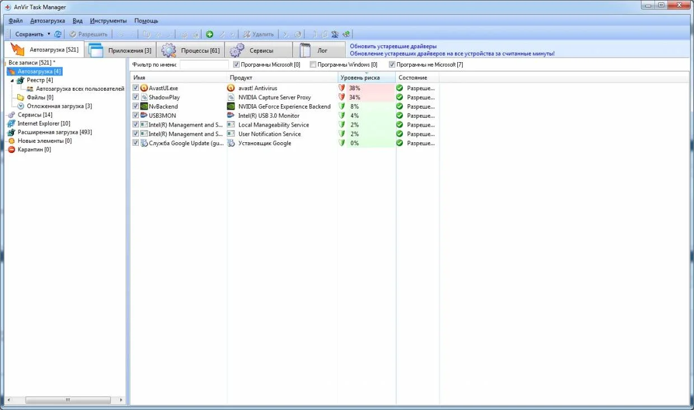
Task: Click the rightmost green toolbar icon
Action: pyautogui.click(x=346, y=34)
